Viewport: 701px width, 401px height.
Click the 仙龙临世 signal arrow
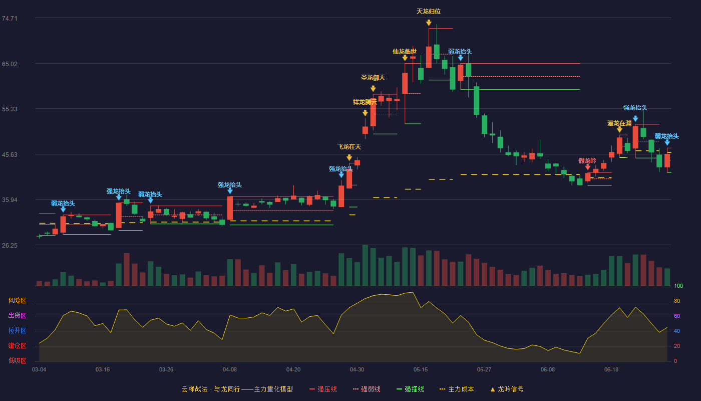click(405, 58)
